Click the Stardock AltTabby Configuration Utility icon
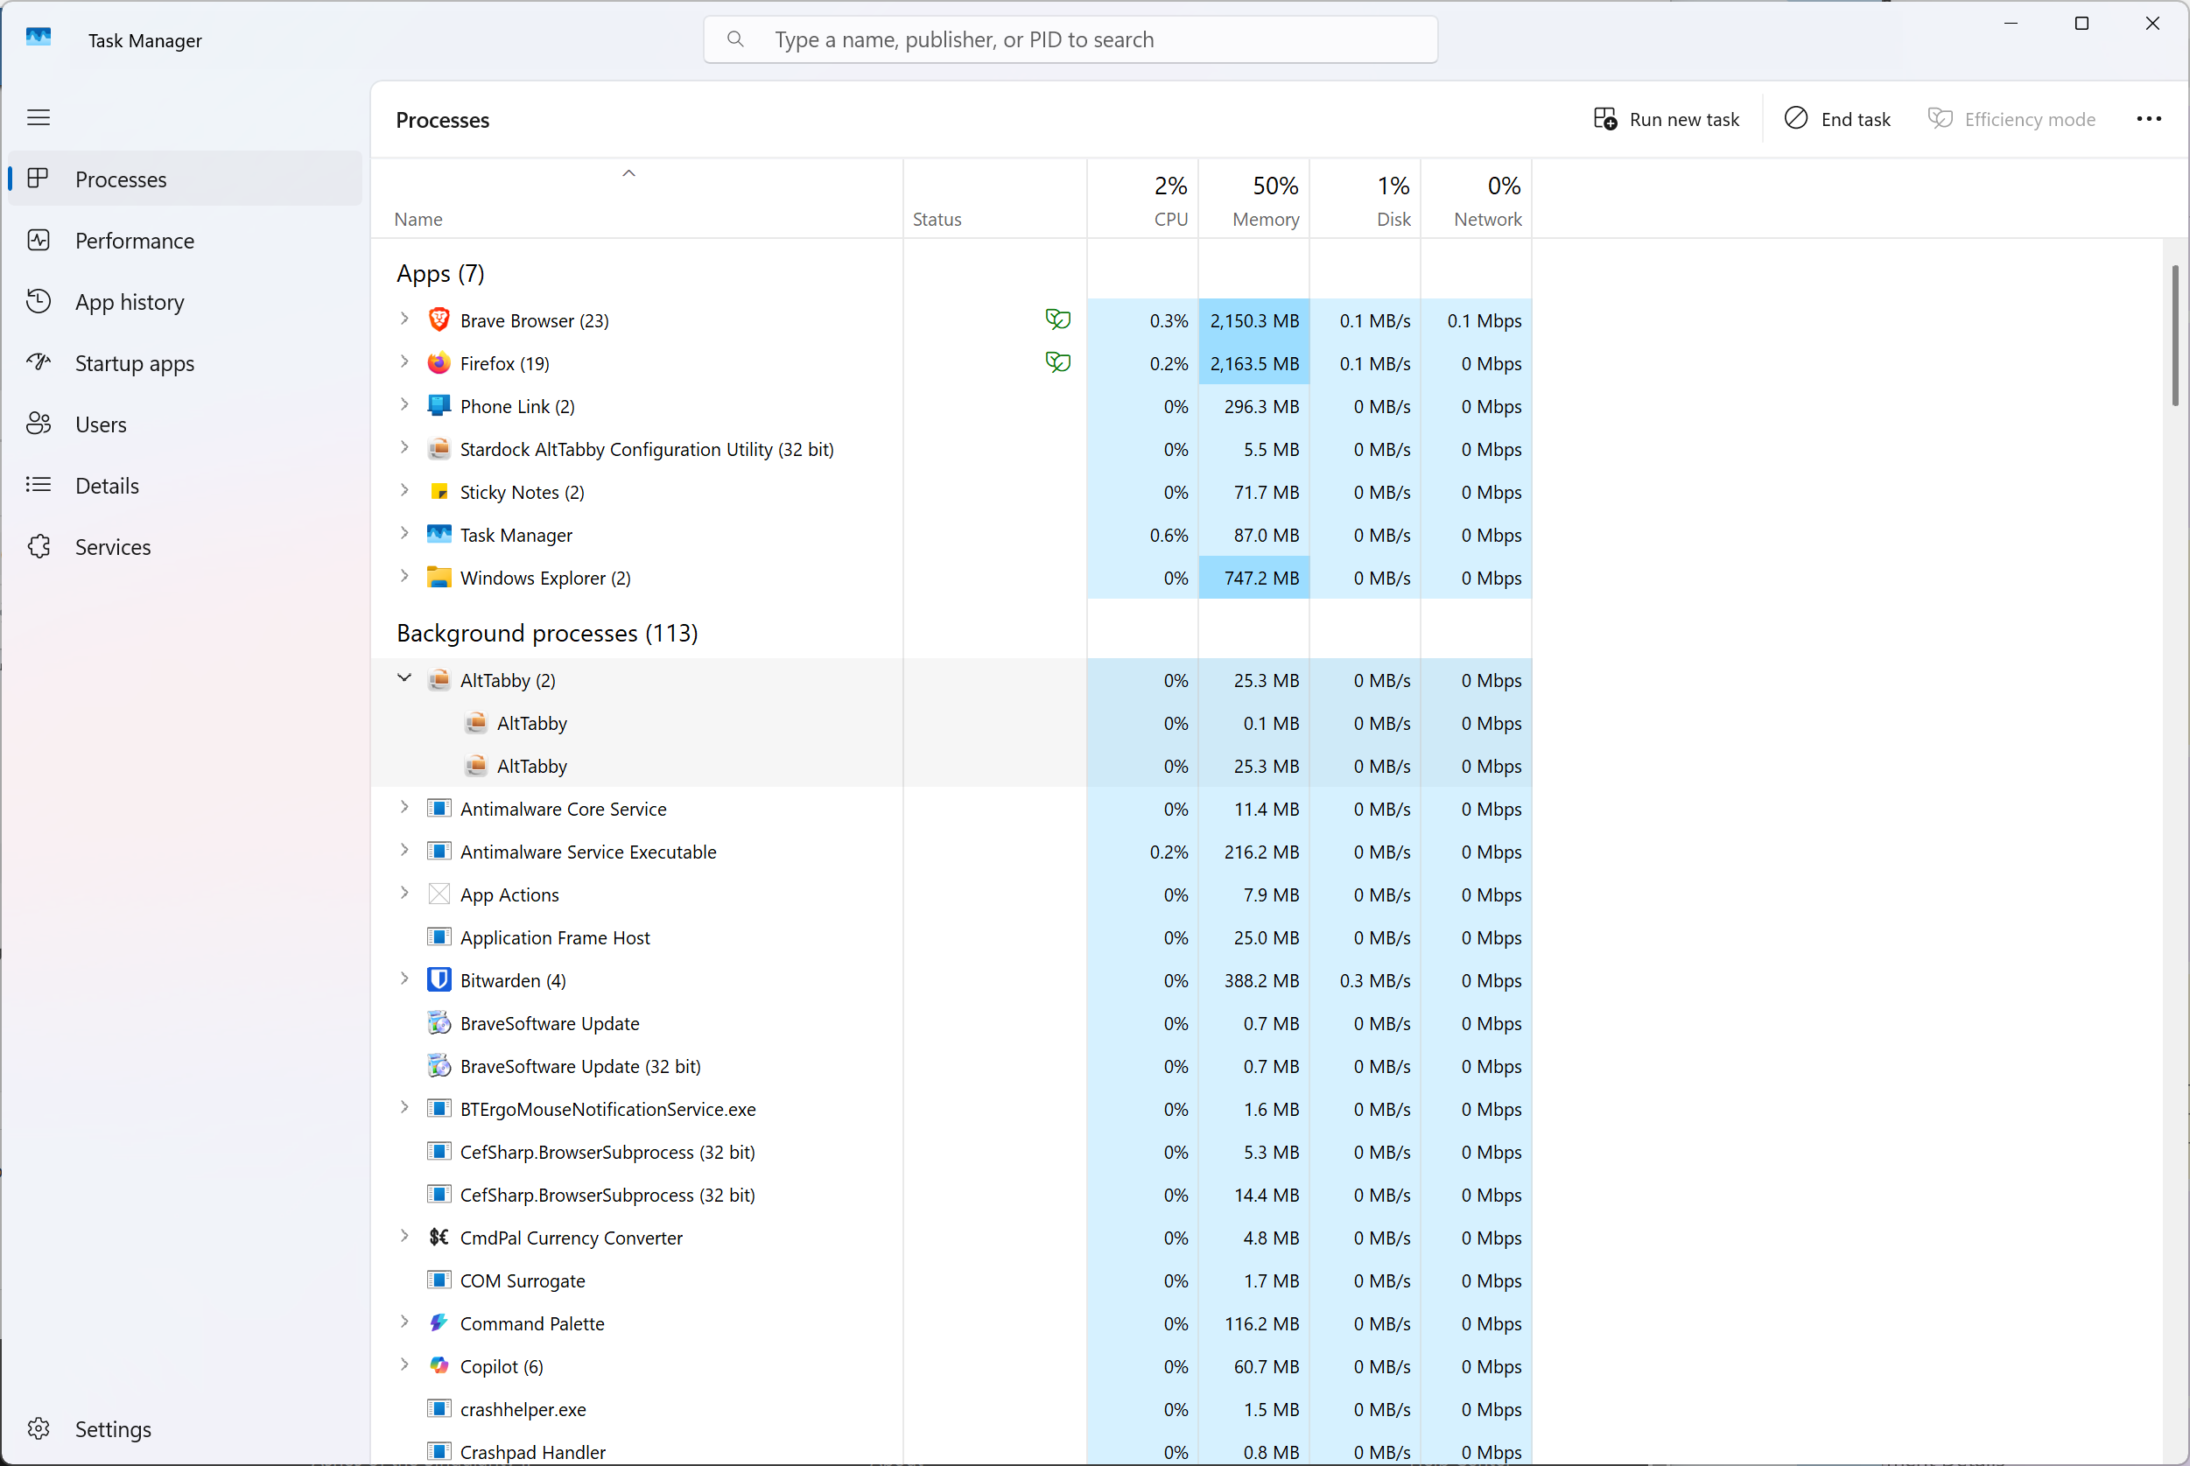Screen dimensions: 2190x1466 (439, 449)
